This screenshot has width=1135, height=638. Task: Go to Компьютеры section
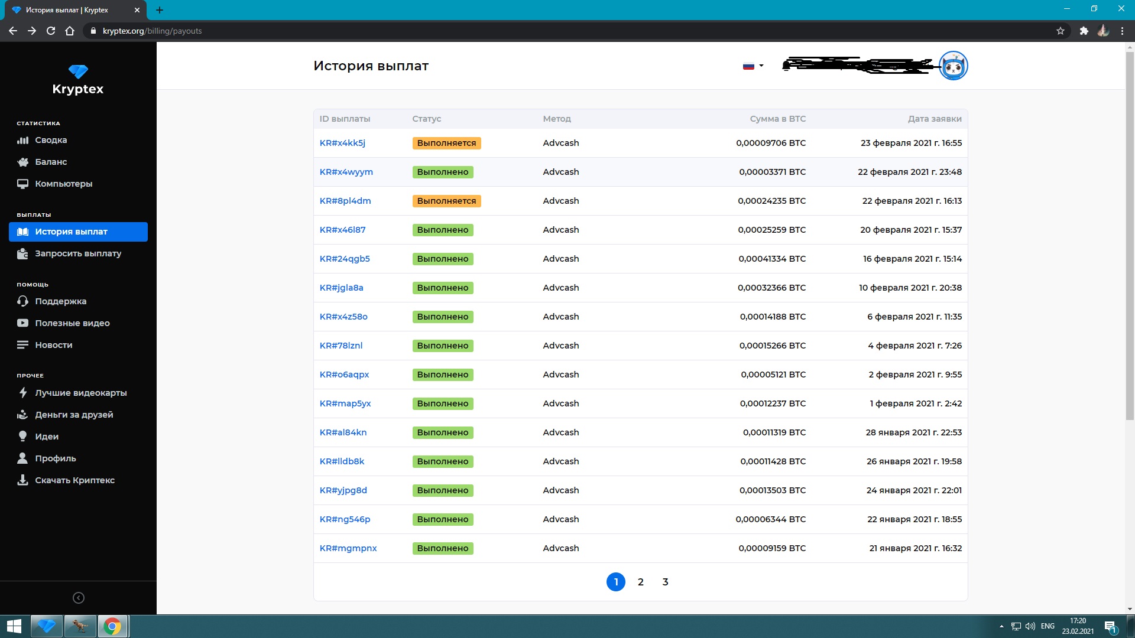[x=63, y=184]
